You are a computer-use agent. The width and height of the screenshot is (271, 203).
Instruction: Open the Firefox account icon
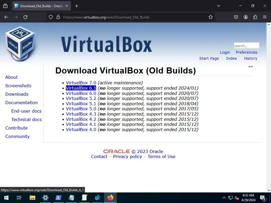click(x=246, y=17)
